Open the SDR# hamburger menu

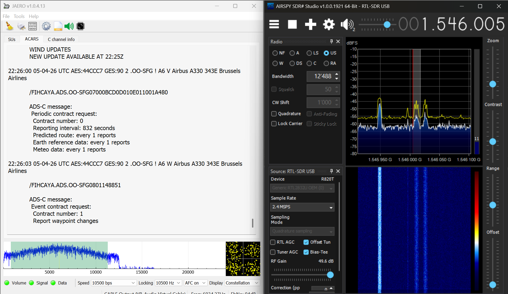tap(274, 24)
